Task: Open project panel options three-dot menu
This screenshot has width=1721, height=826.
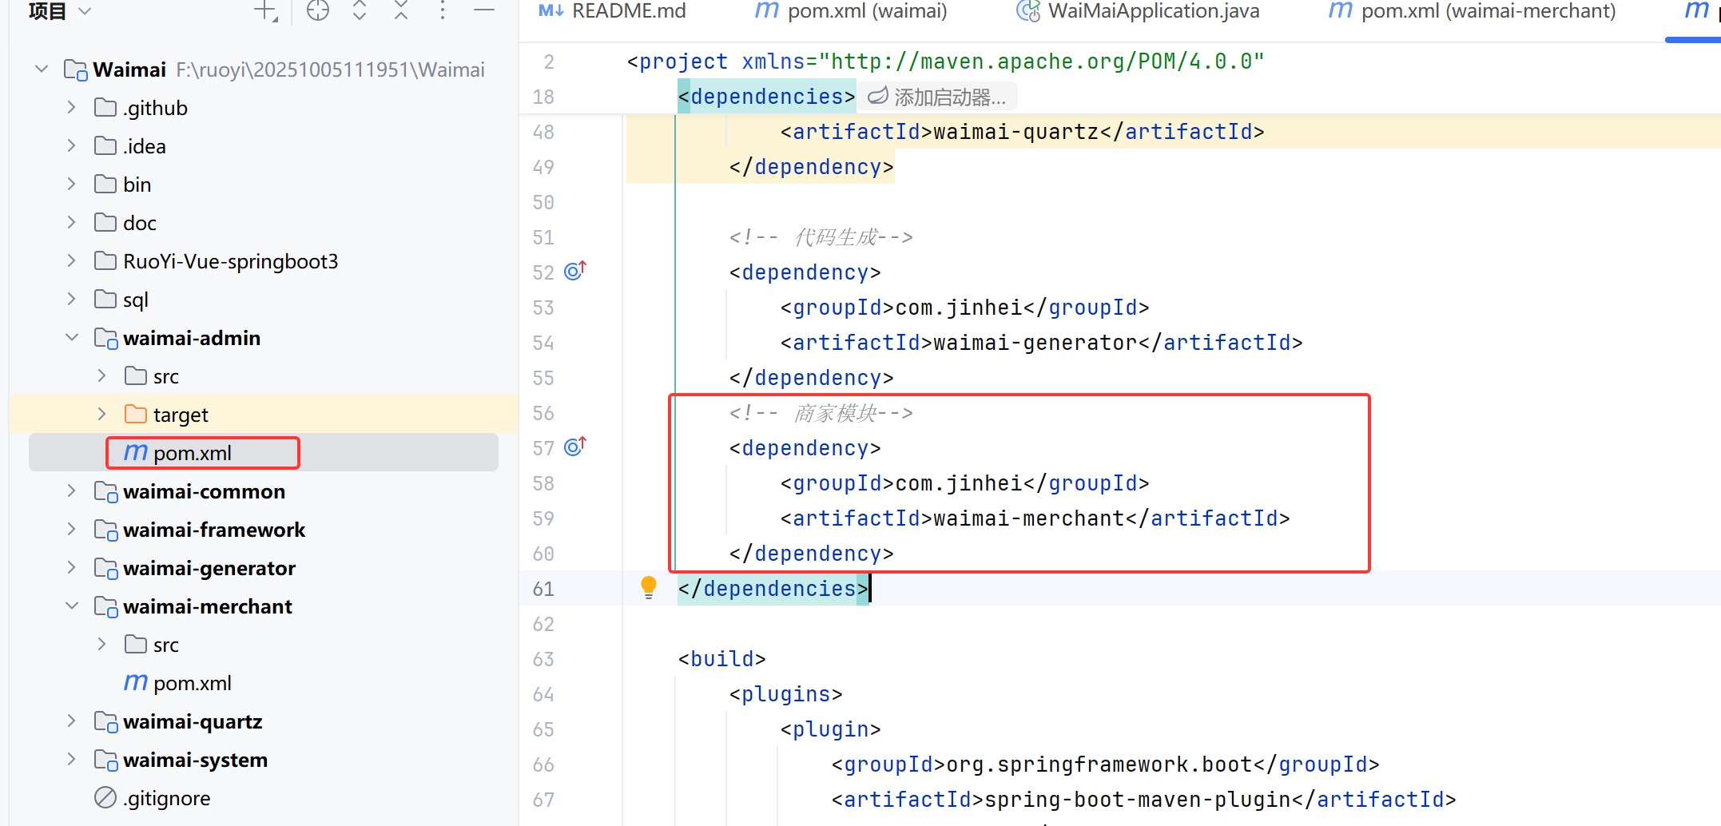Action: point(443,10)
